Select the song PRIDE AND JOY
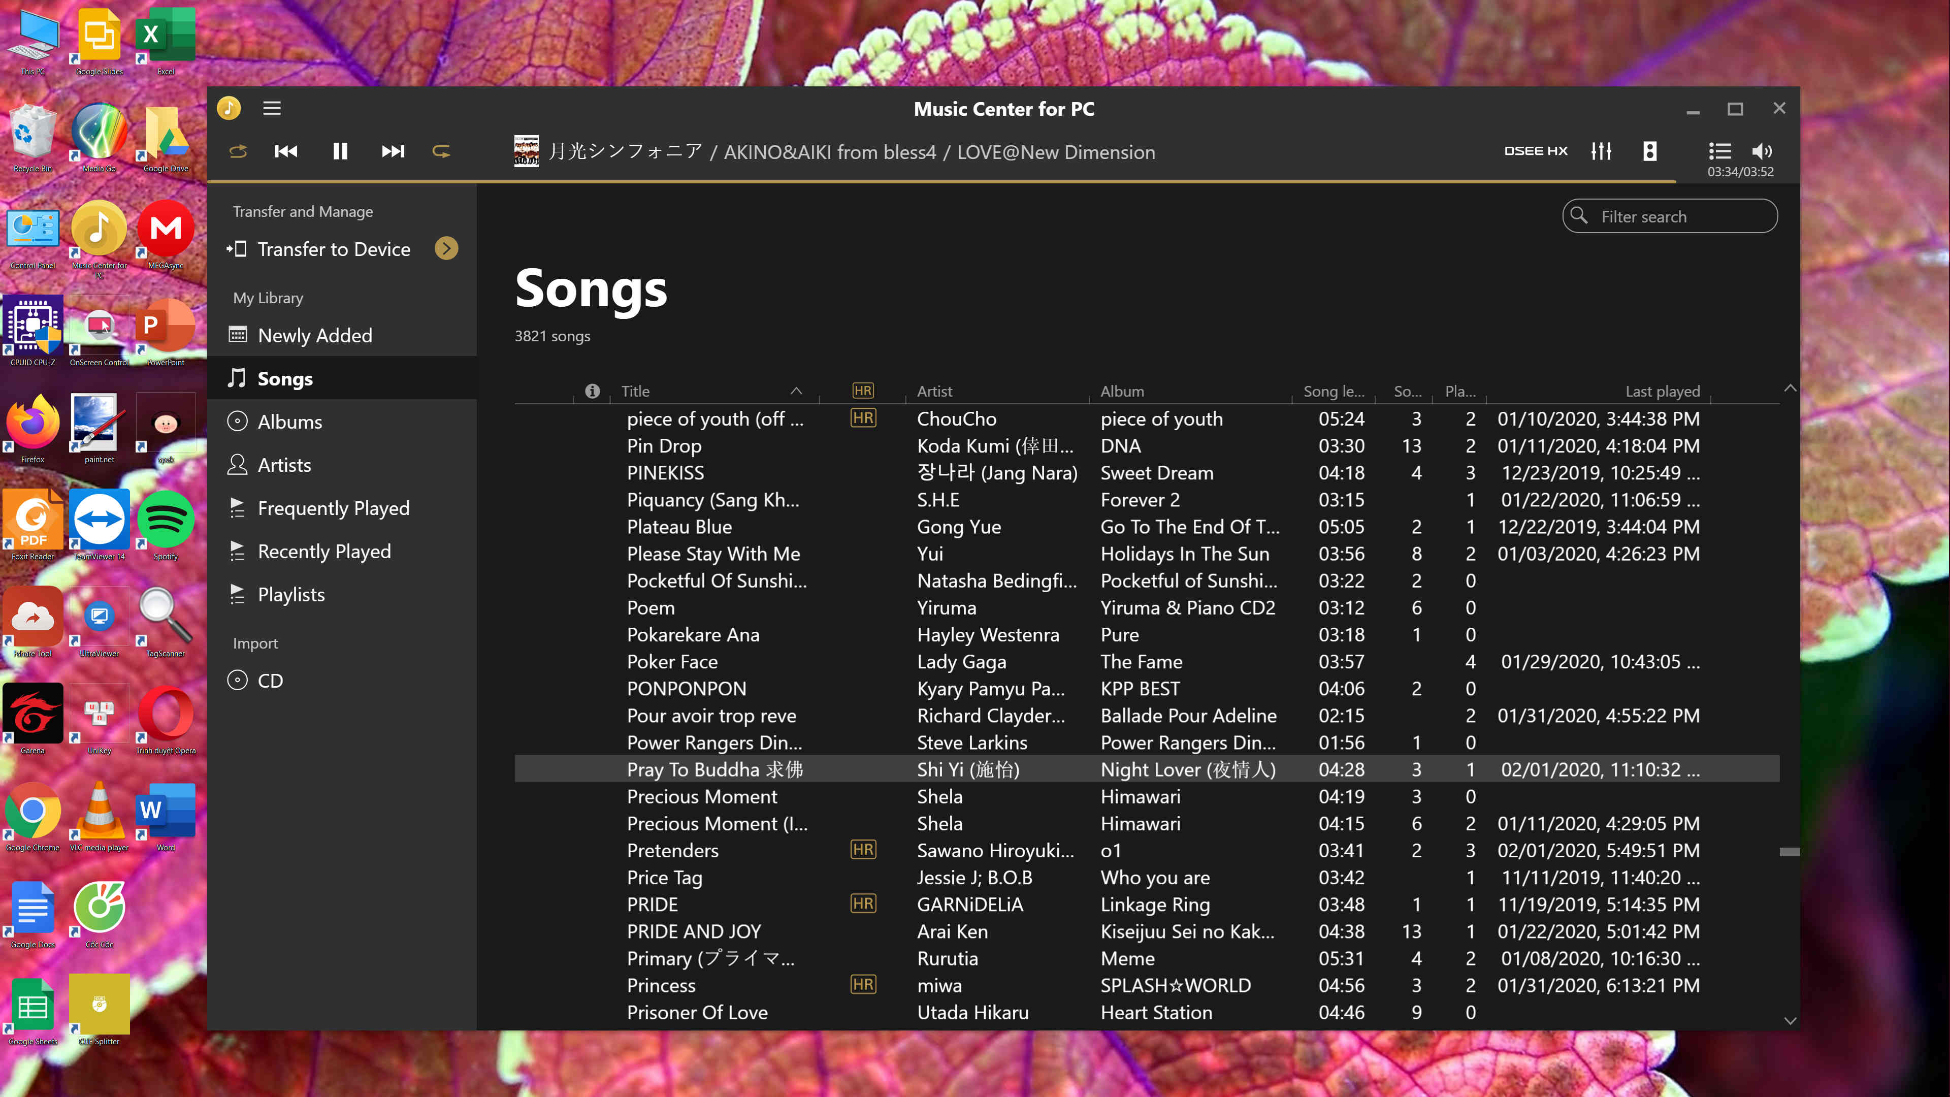Image resolution: width=1950 pixels, height=1097 pixels. click(1147, 931)
